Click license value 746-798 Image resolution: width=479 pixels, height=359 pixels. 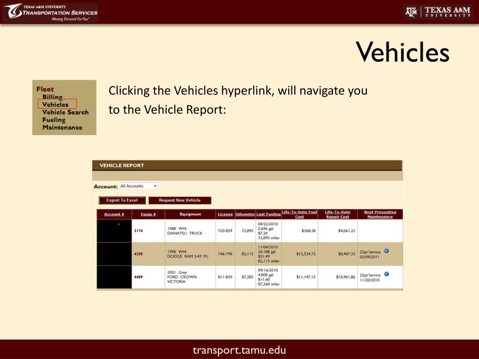pyautogui.click(x=225, y=254)
